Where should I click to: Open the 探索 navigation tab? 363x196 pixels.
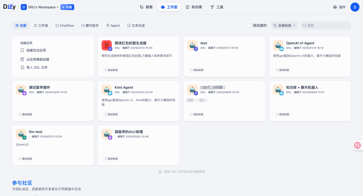pos(146,7)
